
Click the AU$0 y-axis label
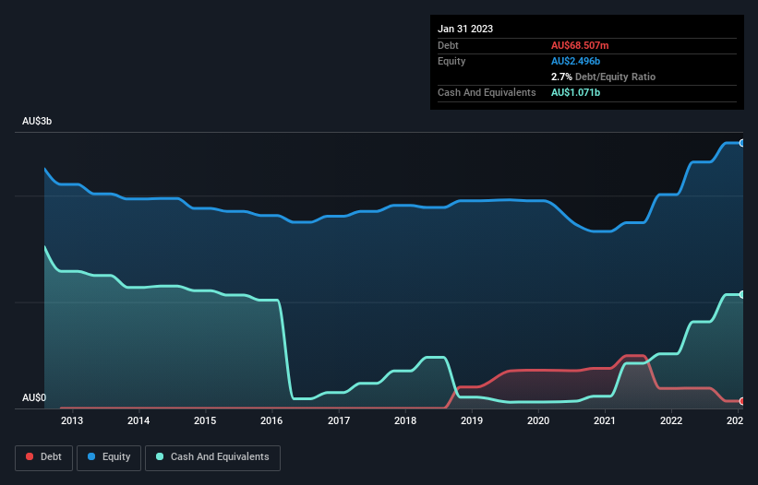pyautogui.click(x=34, y=397)
